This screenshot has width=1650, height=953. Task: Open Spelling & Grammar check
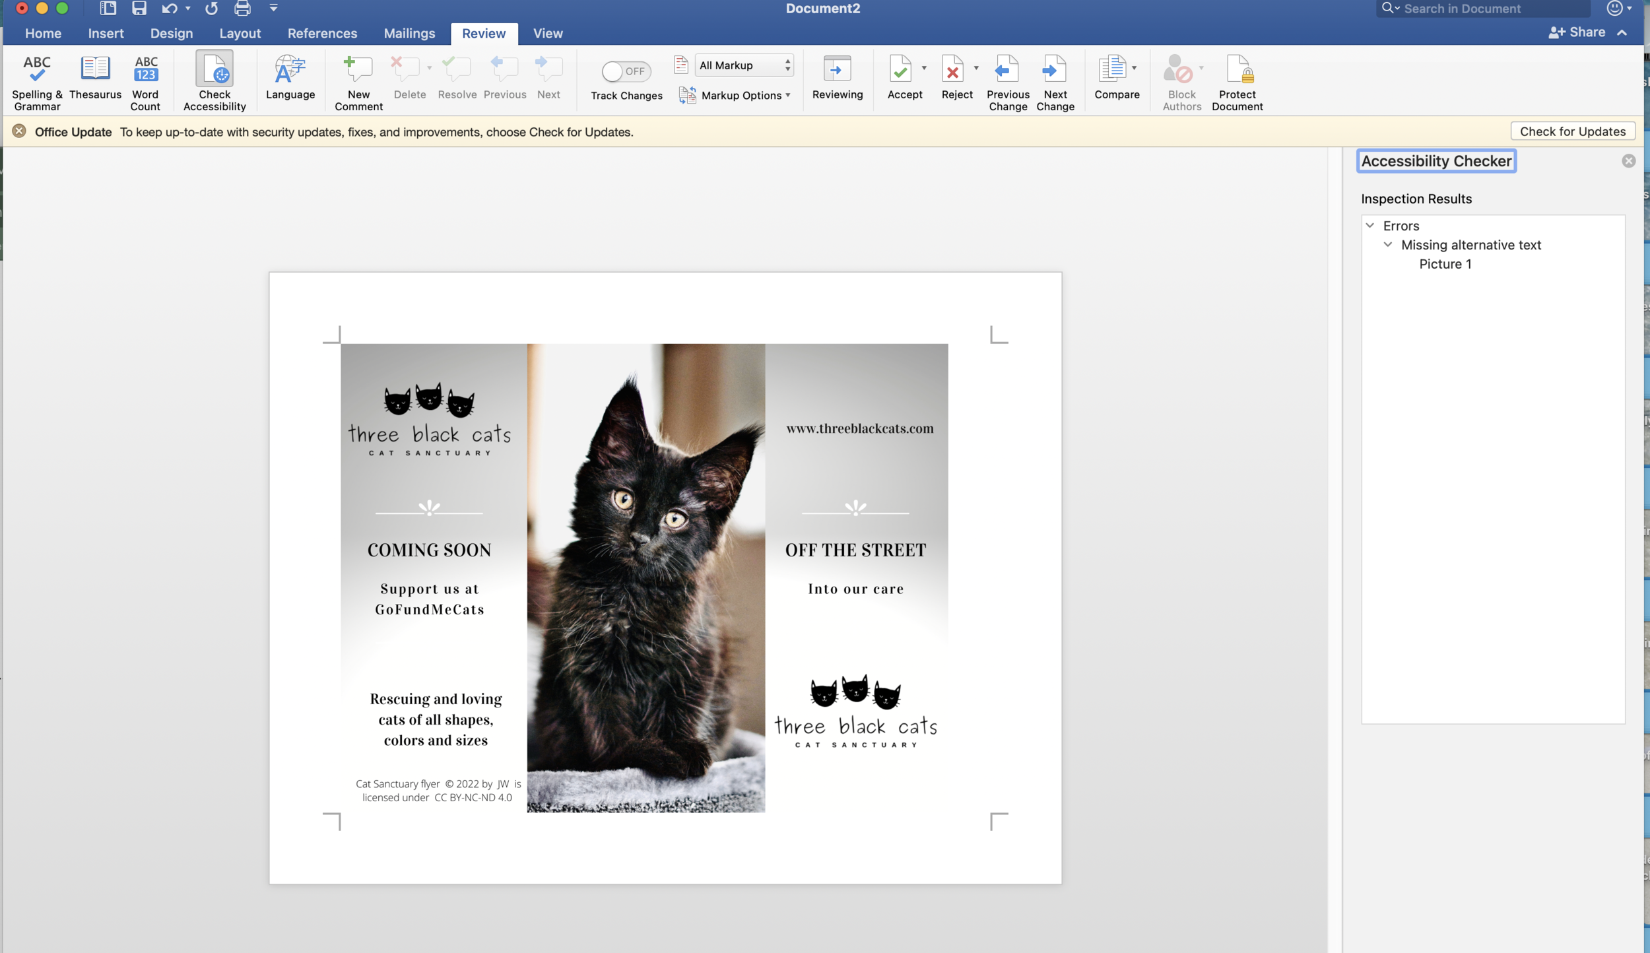point(37,81)
